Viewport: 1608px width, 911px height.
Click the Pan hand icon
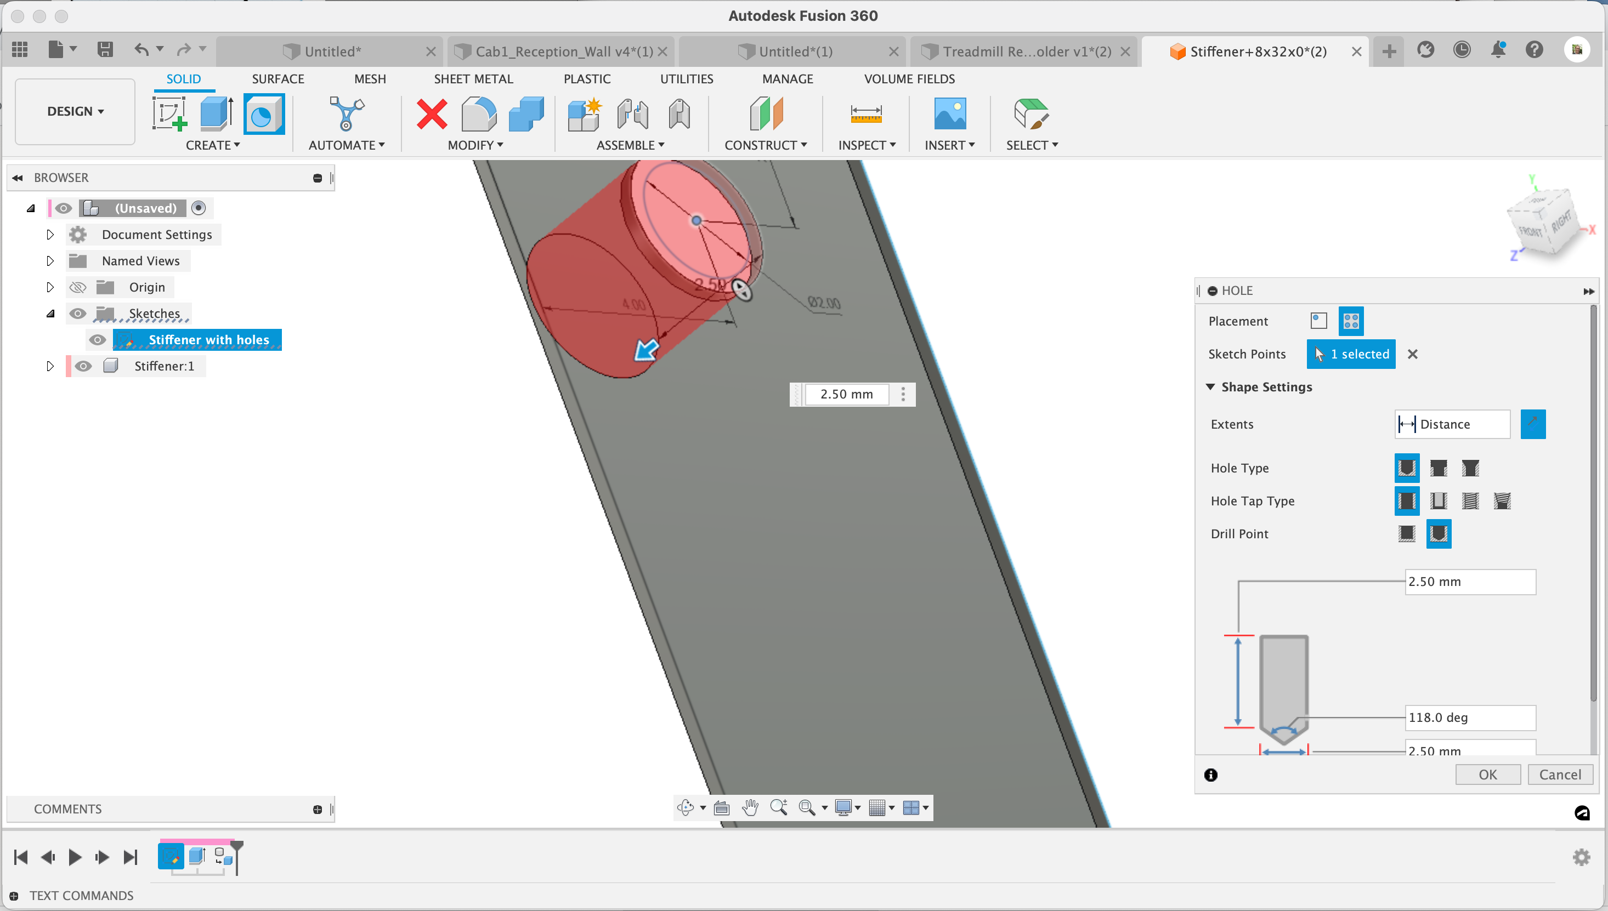pyautogui.click(x=750, y=808)
